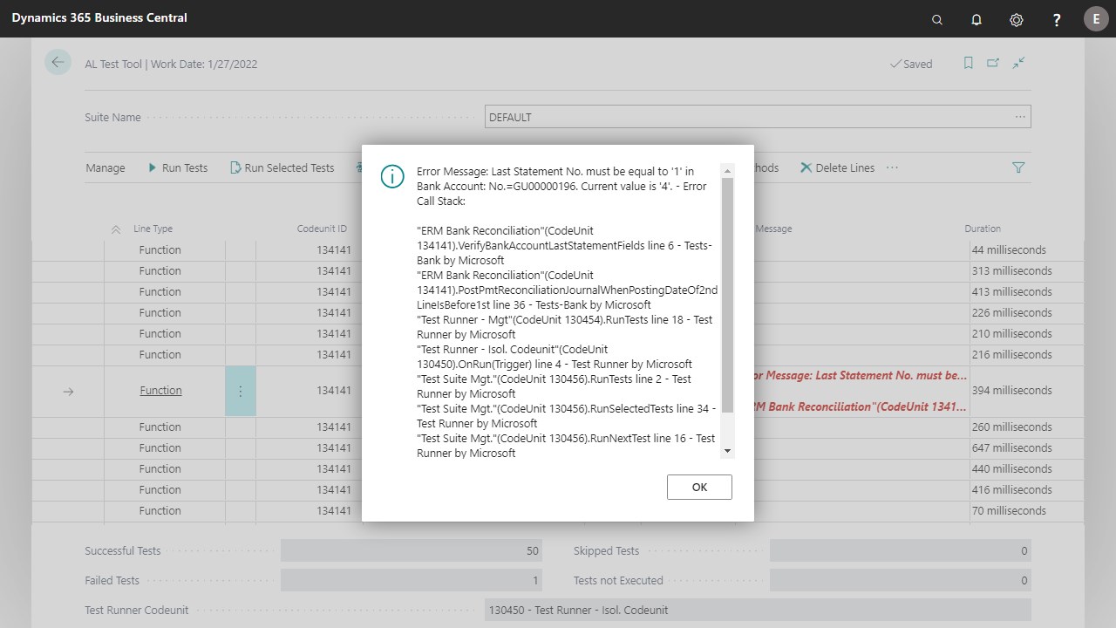Open the search magnifier in top bar
The width and height of the screenshot is (1116, 628).
coord(937,19)
